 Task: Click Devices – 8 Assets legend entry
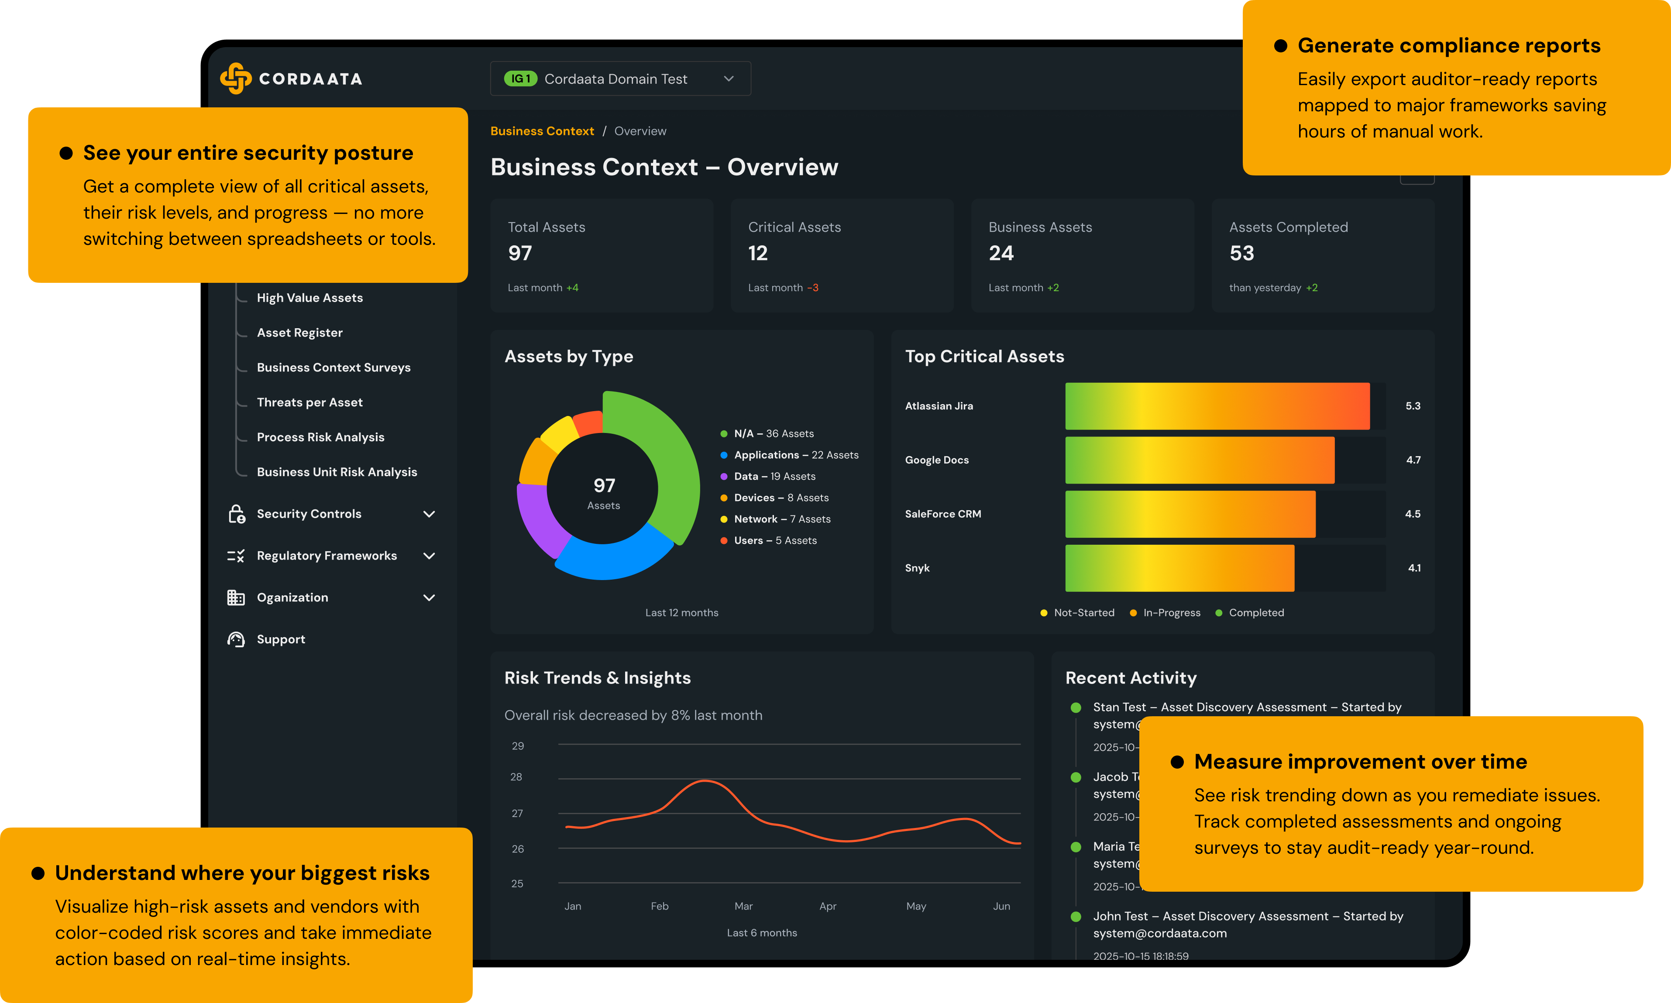(x=775, y=498)
